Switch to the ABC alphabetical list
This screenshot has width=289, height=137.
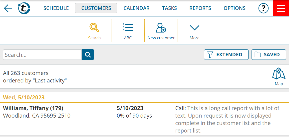(x=128, y=31)
